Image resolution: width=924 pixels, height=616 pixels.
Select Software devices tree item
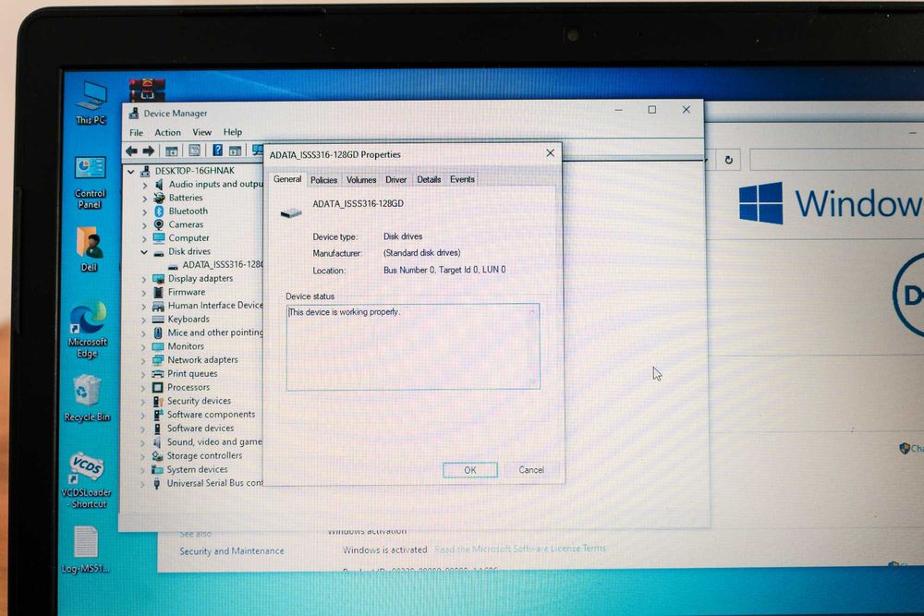click(201, 429)
